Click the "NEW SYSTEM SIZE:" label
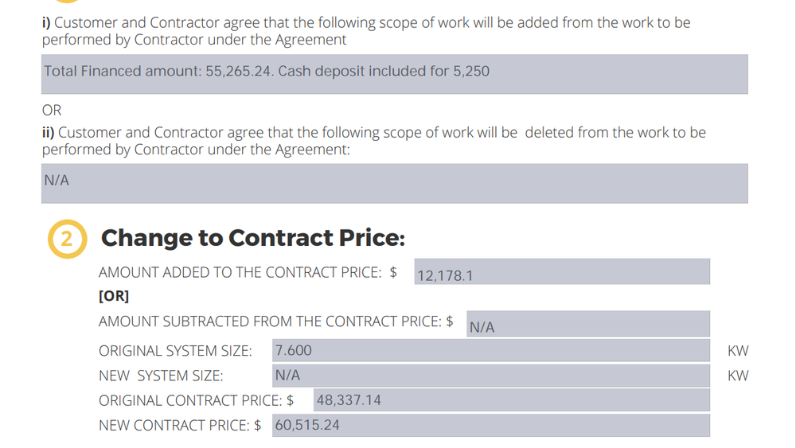Image resolution: width=796 pixels, height=448 pixels. [161, 376]
